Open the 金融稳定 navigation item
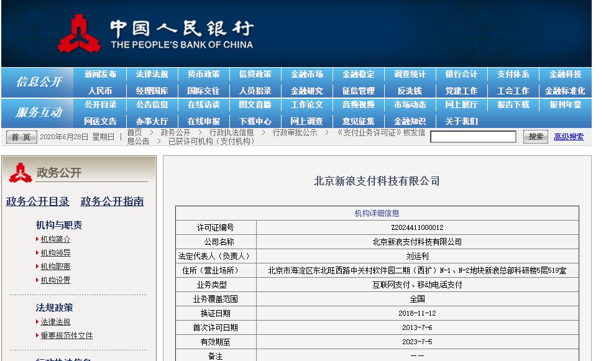This screenshot has height=361, width=606. (x=358, y=74)
